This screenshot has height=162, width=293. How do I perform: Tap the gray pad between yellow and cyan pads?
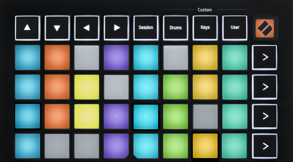pos(116,87)
